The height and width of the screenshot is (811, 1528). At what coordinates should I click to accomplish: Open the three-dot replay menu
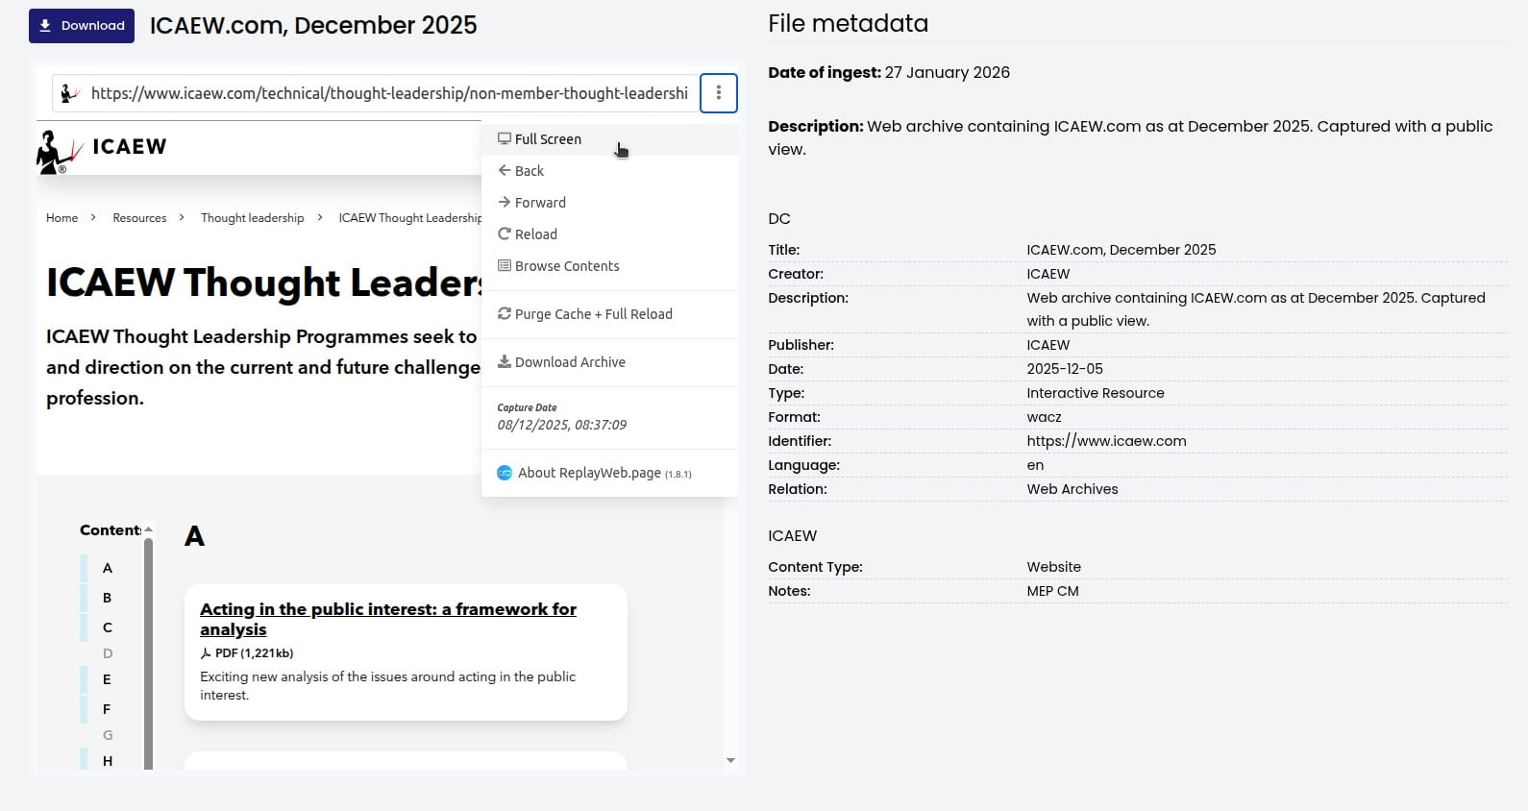(719, 93)
